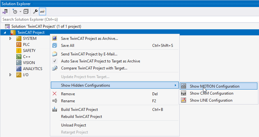Click the C++ node icon

[19, 57]
